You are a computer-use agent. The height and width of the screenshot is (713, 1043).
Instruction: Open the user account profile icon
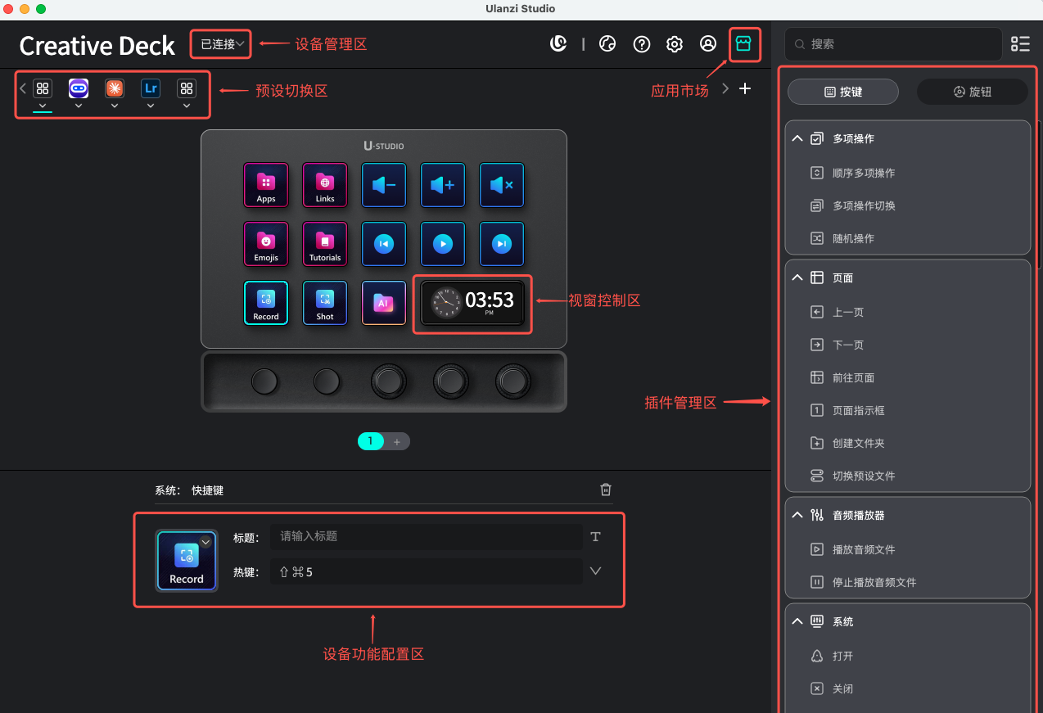[x=708, y=44]
